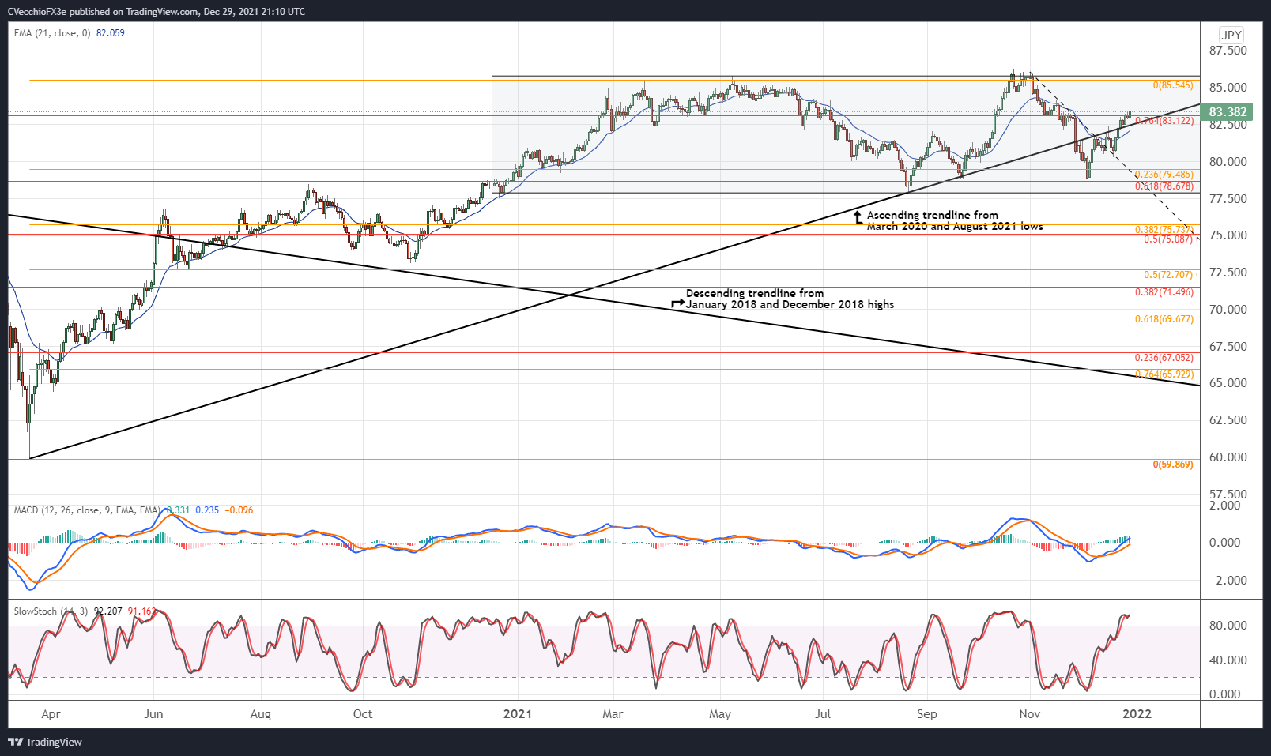1271x756 pixels.
Task: Click 2022 on the time axis
Action: 1137,714
